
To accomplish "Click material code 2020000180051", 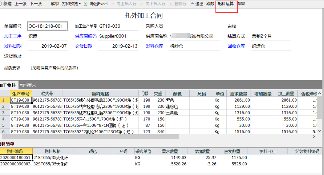I will pos(16,158).
